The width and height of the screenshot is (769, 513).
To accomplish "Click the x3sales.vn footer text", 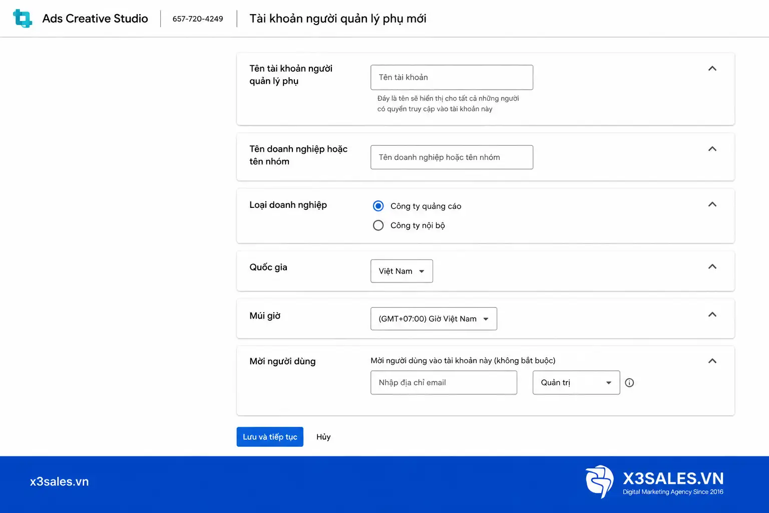I will pyautogui.click(x=59, y=481).
